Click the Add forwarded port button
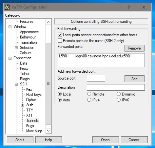This screenshot has height=148, width=155. click(134, 79)
